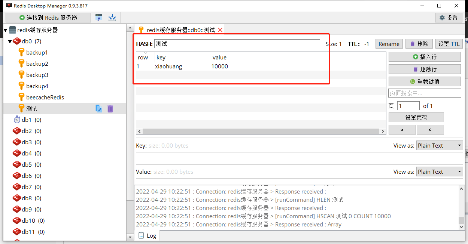Sort by the row column header
Screen dimensions: 468x244
coord(145,57)
